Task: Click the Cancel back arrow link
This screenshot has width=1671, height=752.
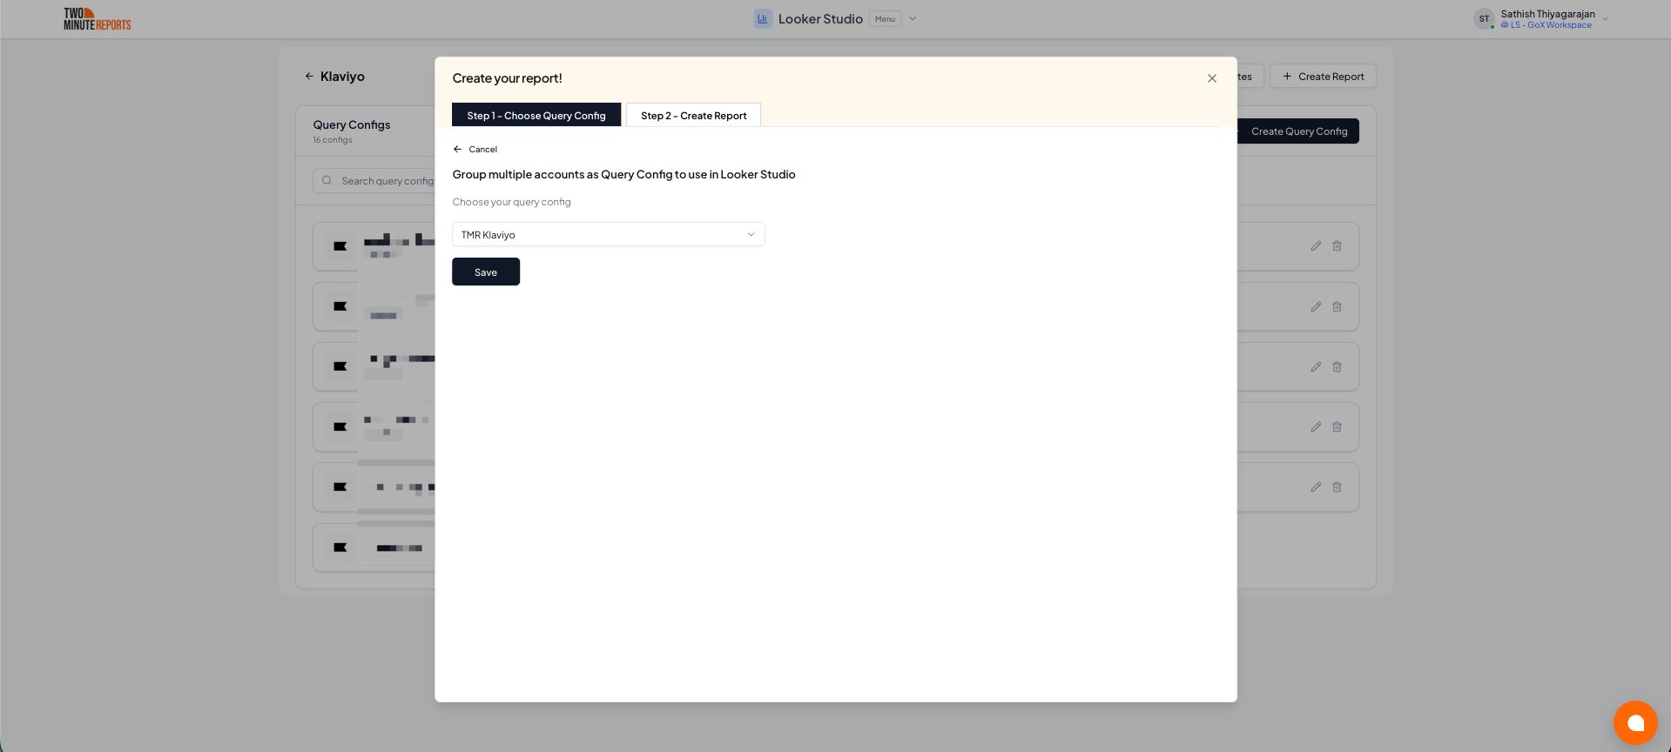Action: 475,149
